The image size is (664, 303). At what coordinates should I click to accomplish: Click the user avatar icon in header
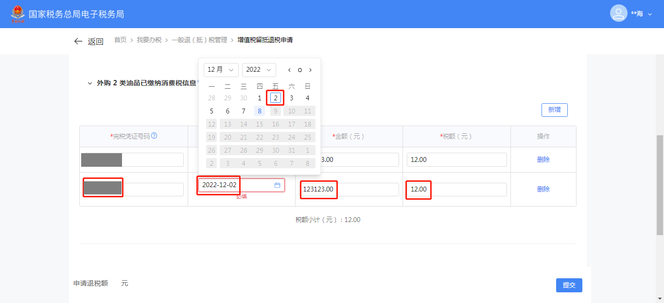pos(618,14)
